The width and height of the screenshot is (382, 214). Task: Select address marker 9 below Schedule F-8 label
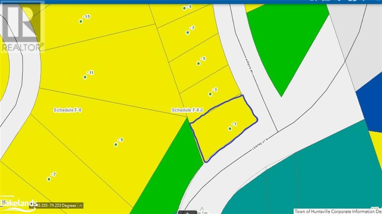point(116,144)
